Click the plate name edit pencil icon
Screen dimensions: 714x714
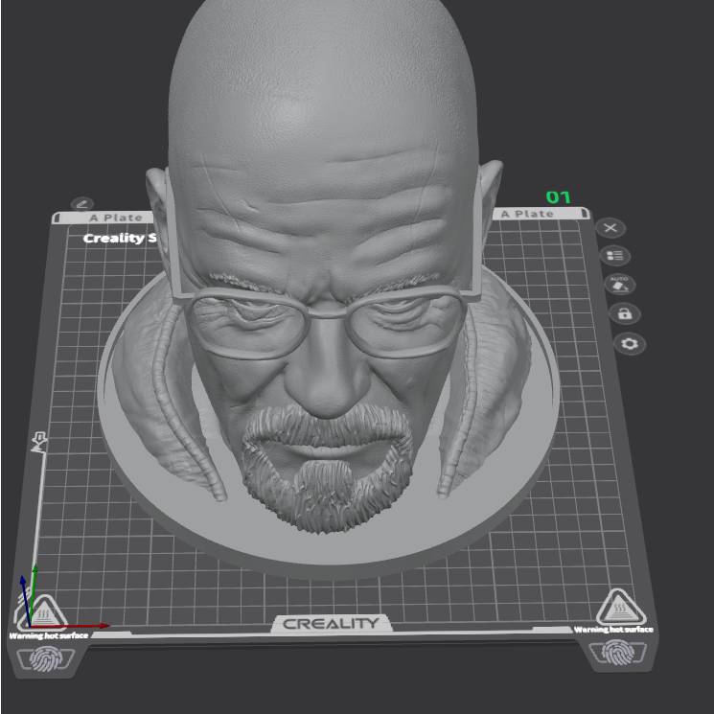82,204
